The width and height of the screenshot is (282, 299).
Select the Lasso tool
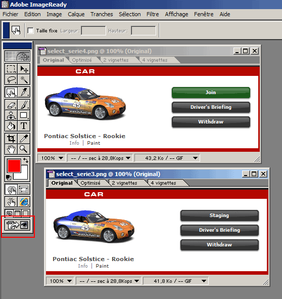(x=11, y=79)
